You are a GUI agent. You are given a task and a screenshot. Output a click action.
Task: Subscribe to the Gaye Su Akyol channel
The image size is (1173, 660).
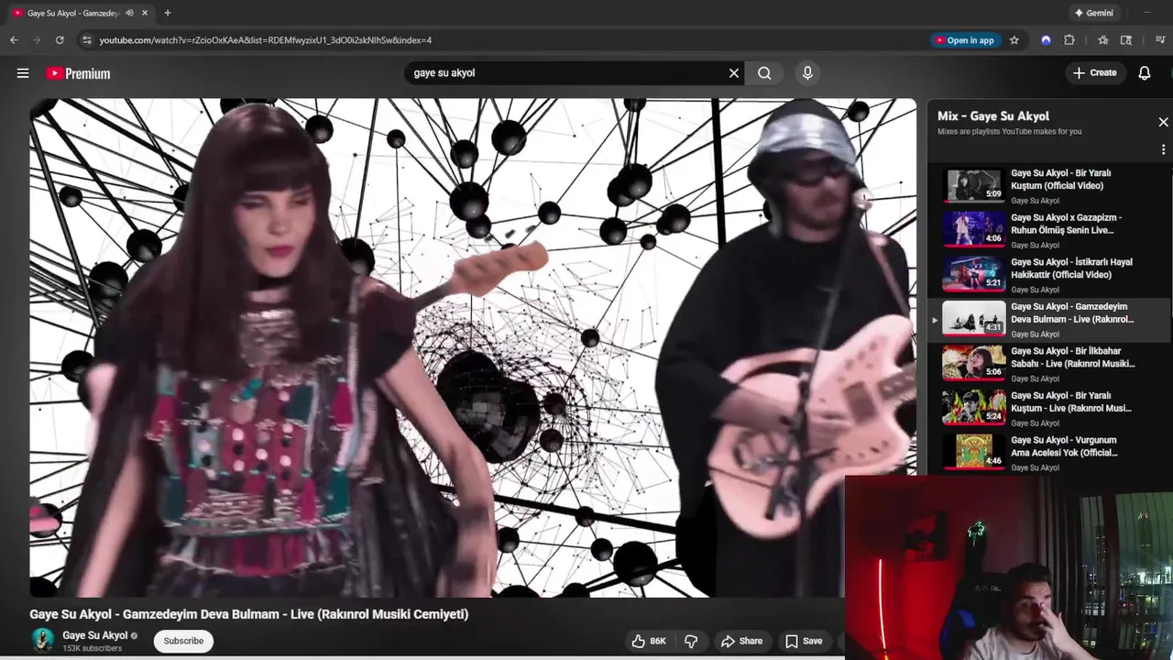pos(183,641)
